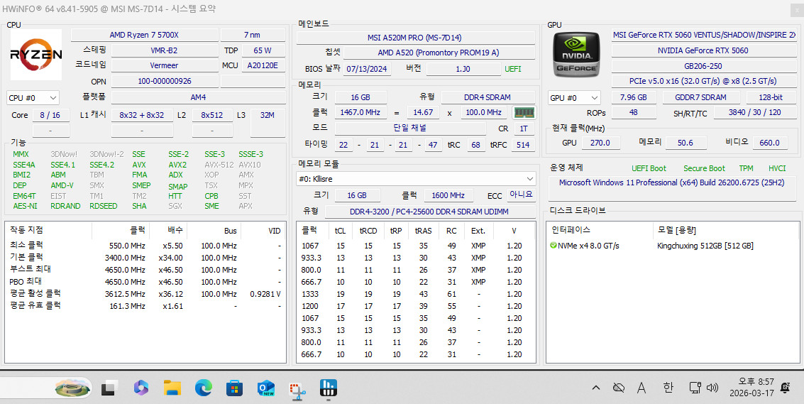Screen dimensions: 804x404
Task: Click the tRAS column header
Action: [x=423, y=231]
